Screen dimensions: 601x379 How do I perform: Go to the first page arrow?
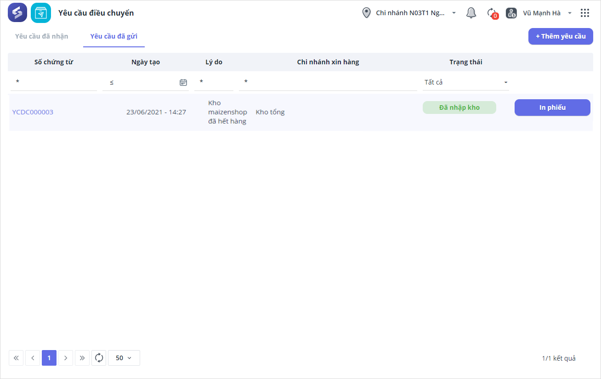pos(16,358)
